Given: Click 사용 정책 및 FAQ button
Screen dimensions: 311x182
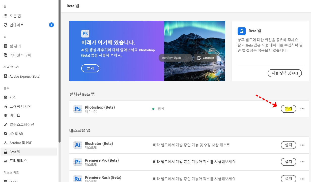Looking at the screenshot, I should [285, 73].
